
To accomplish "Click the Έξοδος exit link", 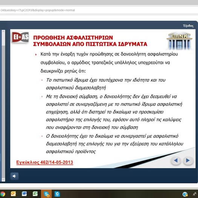I will [x=188, y=26].
